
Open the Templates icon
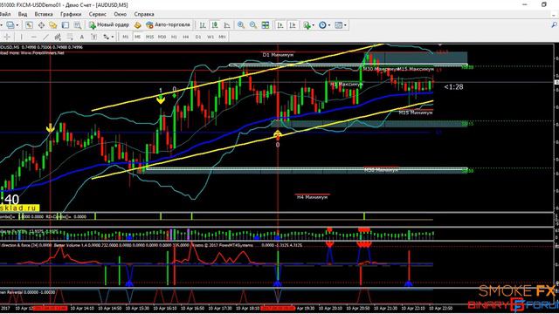[x=338, y=25]
